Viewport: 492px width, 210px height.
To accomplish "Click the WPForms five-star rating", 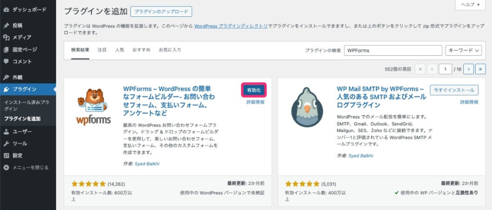I will coord(89,184).
